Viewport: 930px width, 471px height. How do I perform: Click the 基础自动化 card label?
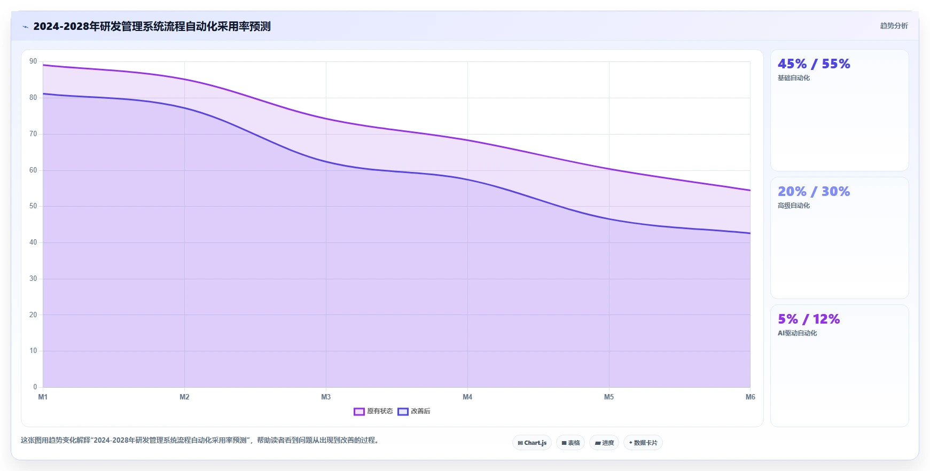(x=794, y=78)
